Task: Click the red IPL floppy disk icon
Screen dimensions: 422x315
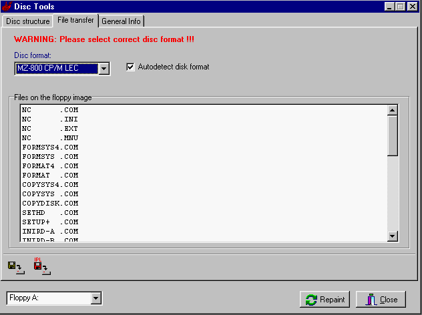Action: 40,266
